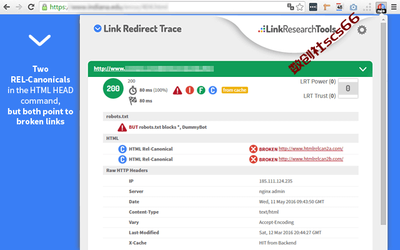Click the red X broken icon for htmlrelcan2a
Image resolution: width=400 pixels, height=250 pixels.
coord(253,149)
